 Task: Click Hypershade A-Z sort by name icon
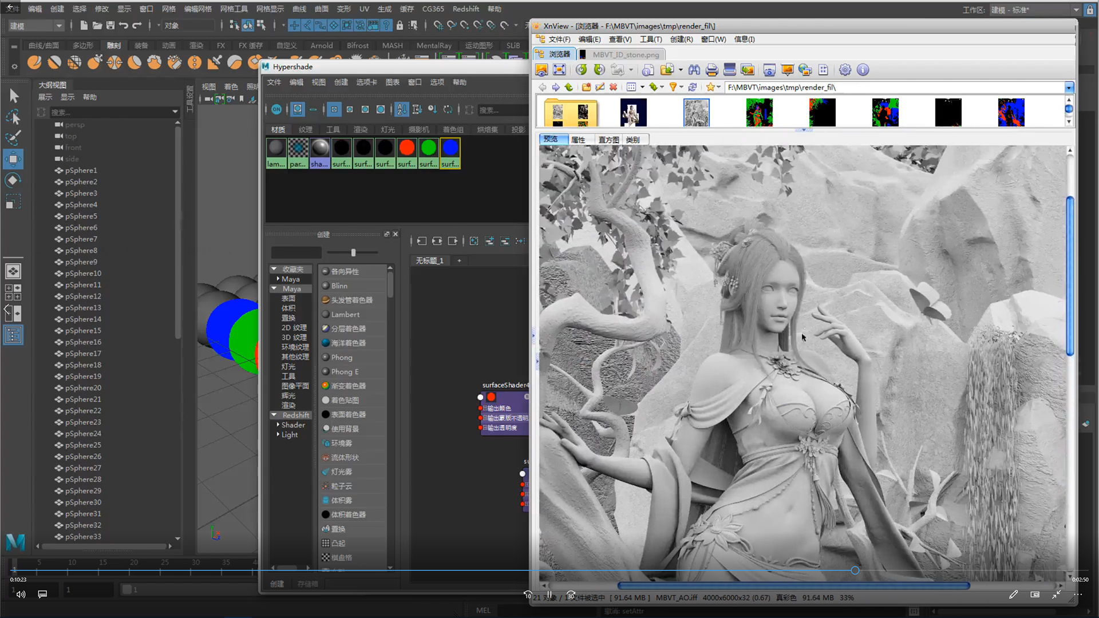402,109
